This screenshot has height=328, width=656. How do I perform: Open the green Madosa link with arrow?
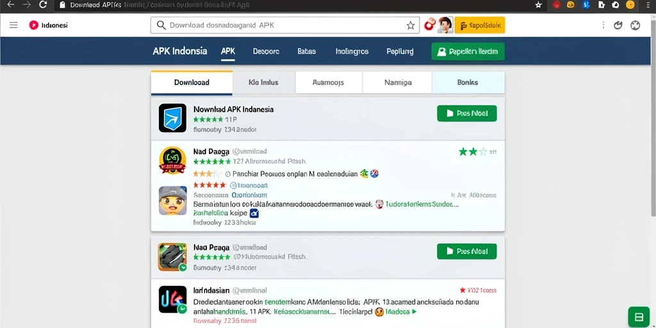click(401, 312)
